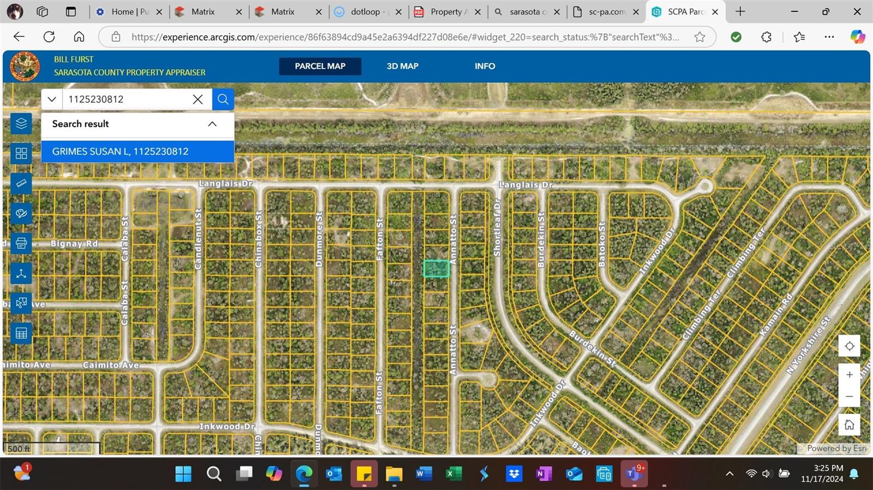Click the blue search magnifier button

click(x=223, y=99)
